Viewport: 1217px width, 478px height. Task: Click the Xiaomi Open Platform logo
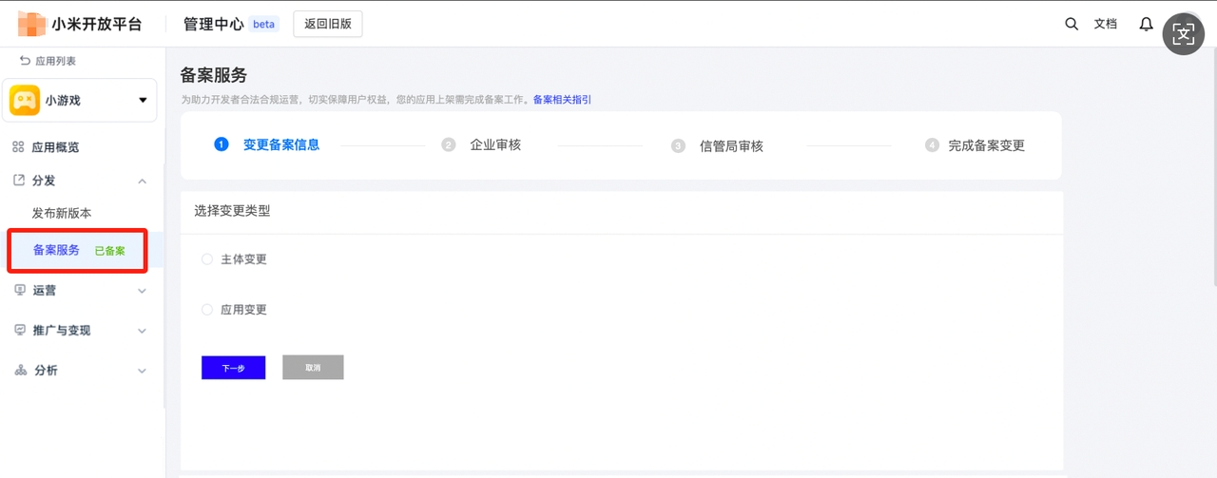32,24
